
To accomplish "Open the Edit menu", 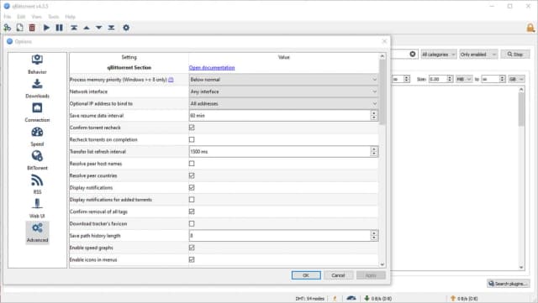I will click(x=21, y=17).
